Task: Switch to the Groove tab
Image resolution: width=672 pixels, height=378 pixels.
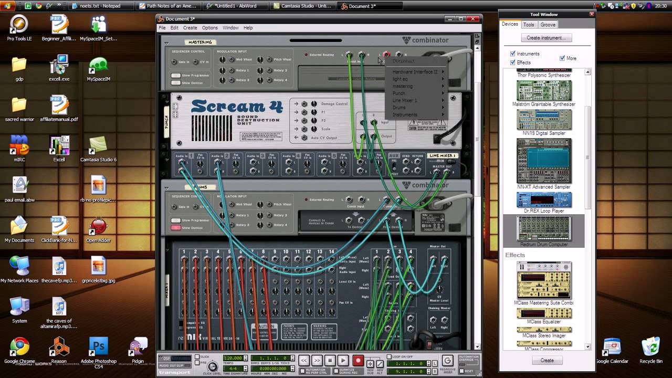Action: 548,25
